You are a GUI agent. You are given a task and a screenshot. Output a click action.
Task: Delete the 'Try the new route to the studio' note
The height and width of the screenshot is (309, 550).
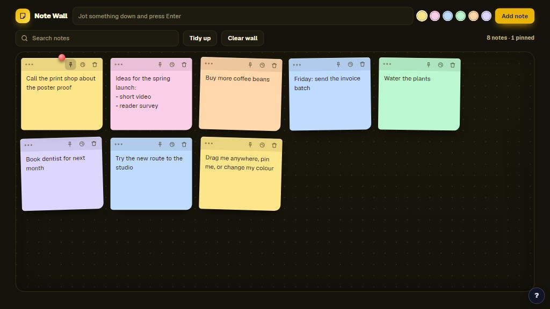(x=184, y=144)
